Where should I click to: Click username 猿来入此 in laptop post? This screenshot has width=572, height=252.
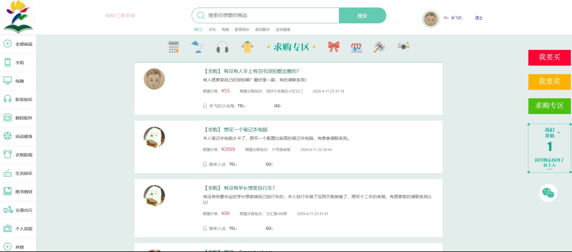coord(217,164)
